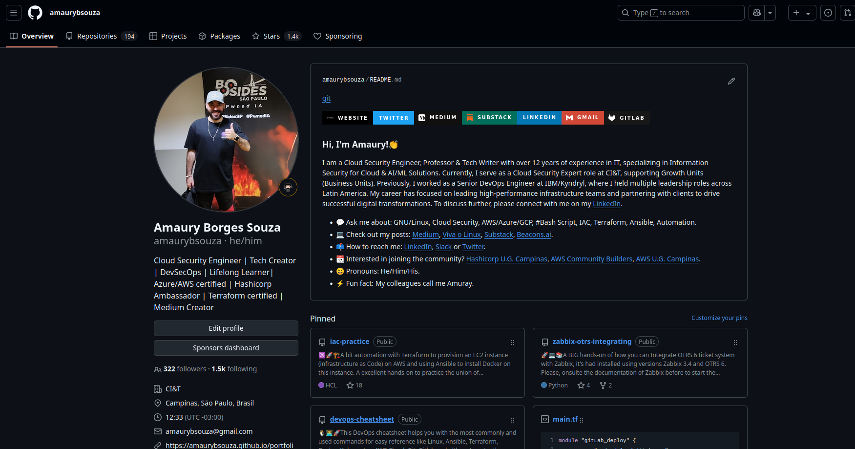Open AWS U.G. Campinas link

pyautogui.click(x=667, y=259)
